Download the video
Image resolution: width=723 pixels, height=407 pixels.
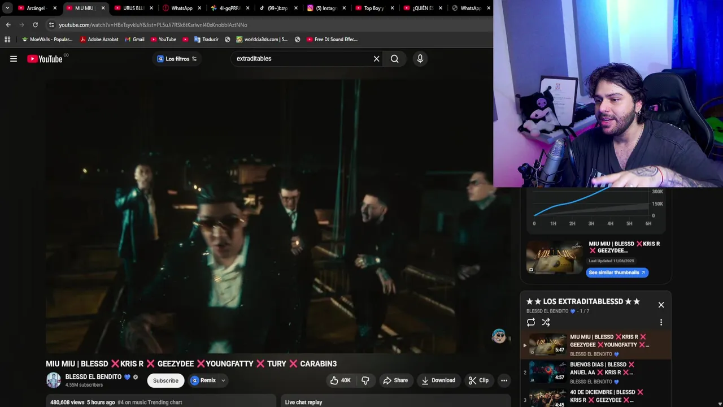click(438, 380)
